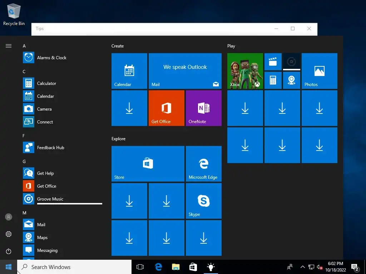The width and height of the screenshot is (366, 274).
Task: Click the download tile below Xbox tile
Action: pyautogui.click(x=245, y=108)
